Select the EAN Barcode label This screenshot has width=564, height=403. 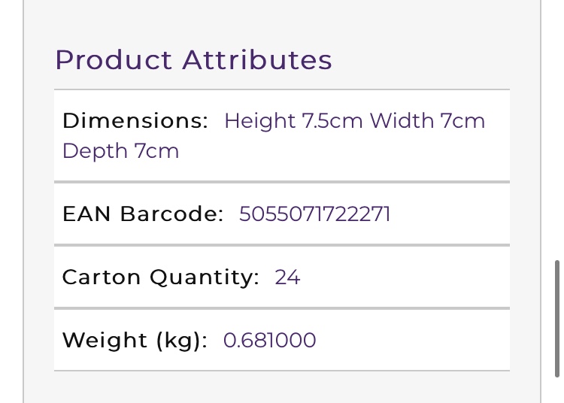coord(143,214)
